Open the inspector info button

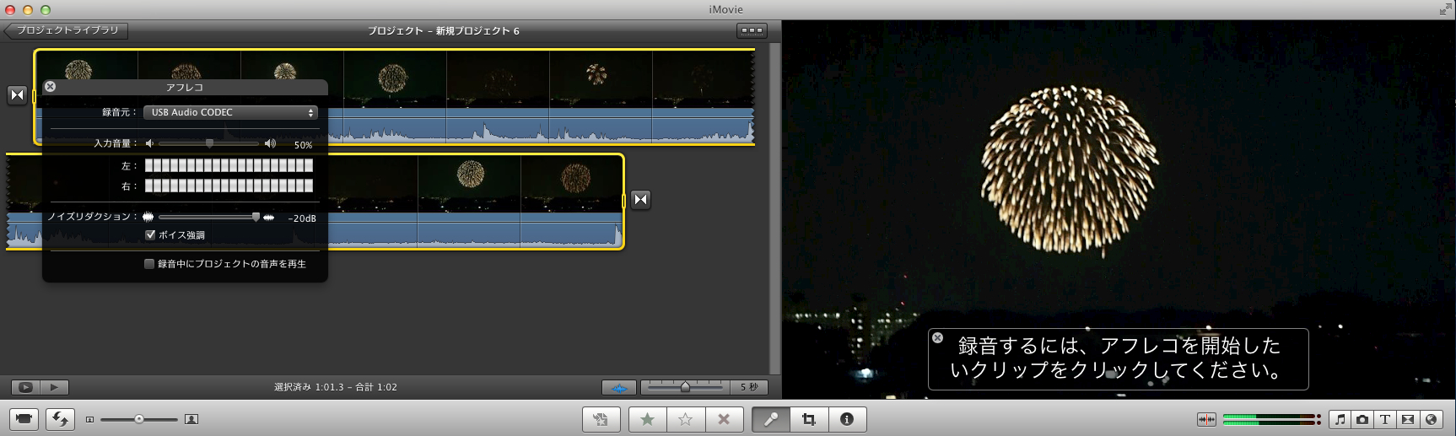(847, 419)
